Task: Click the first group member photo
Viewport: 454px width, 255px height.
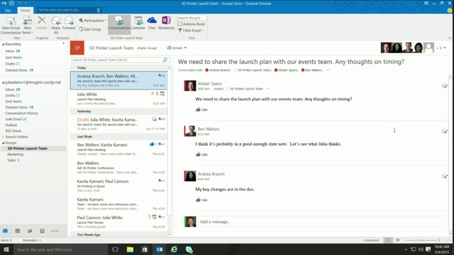Action: (x=386, y=48)
